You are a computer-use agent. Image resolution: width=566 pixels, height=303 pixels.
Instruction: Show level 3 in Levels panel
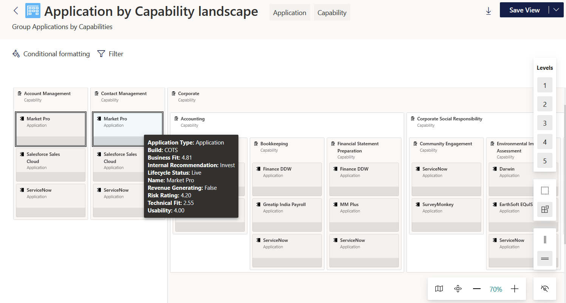pyautogui.click(x=545, y=123)
